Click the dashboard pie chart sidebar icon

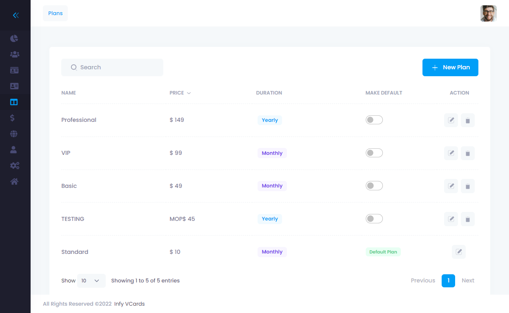(x=14, y=38)
